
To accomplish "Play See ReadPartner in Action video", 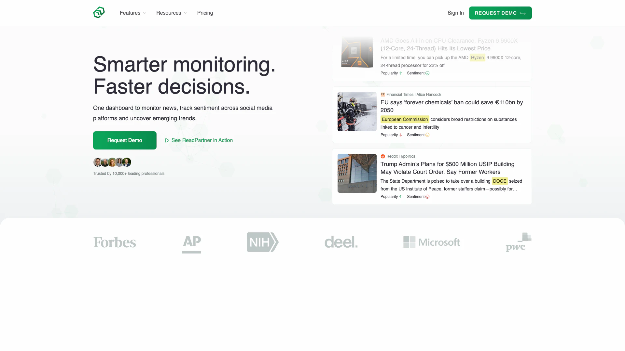I will (199, 140).
